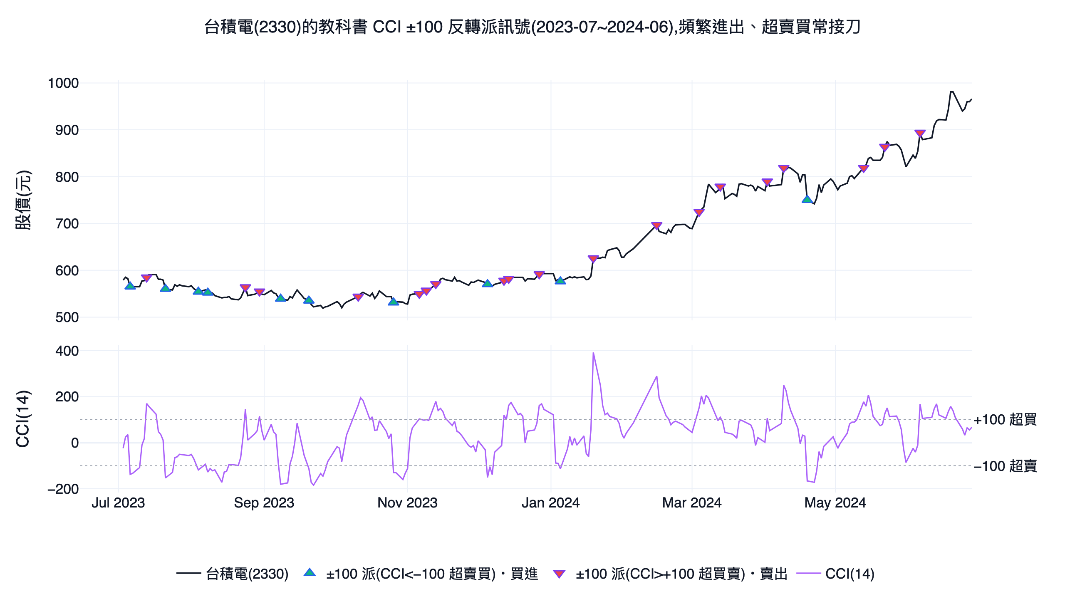Screen dimensions: 1065x599
Task: Toggle the 台積電(2330) price line legend entry
Action: tap(232, 574)
